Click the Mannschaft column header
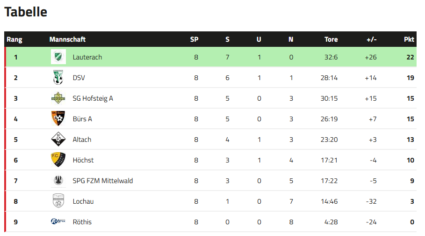 (x=67, y=39)
